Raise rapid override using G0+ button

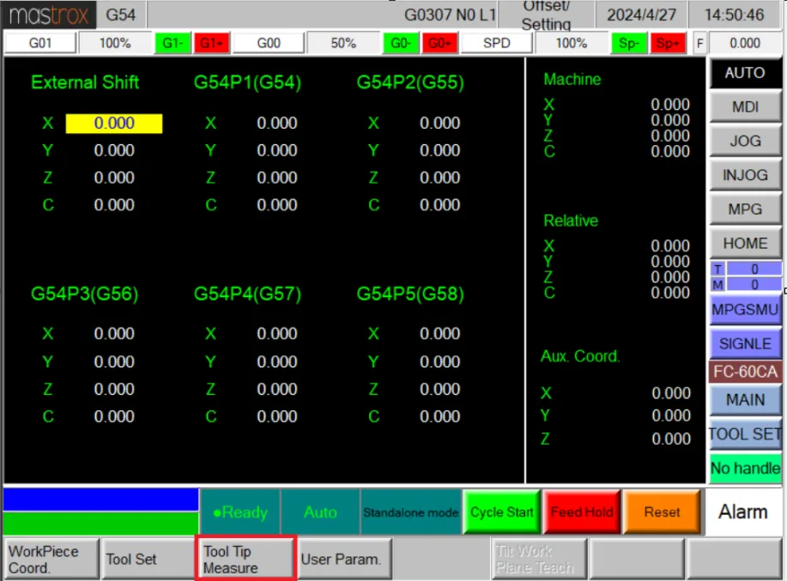439,43
